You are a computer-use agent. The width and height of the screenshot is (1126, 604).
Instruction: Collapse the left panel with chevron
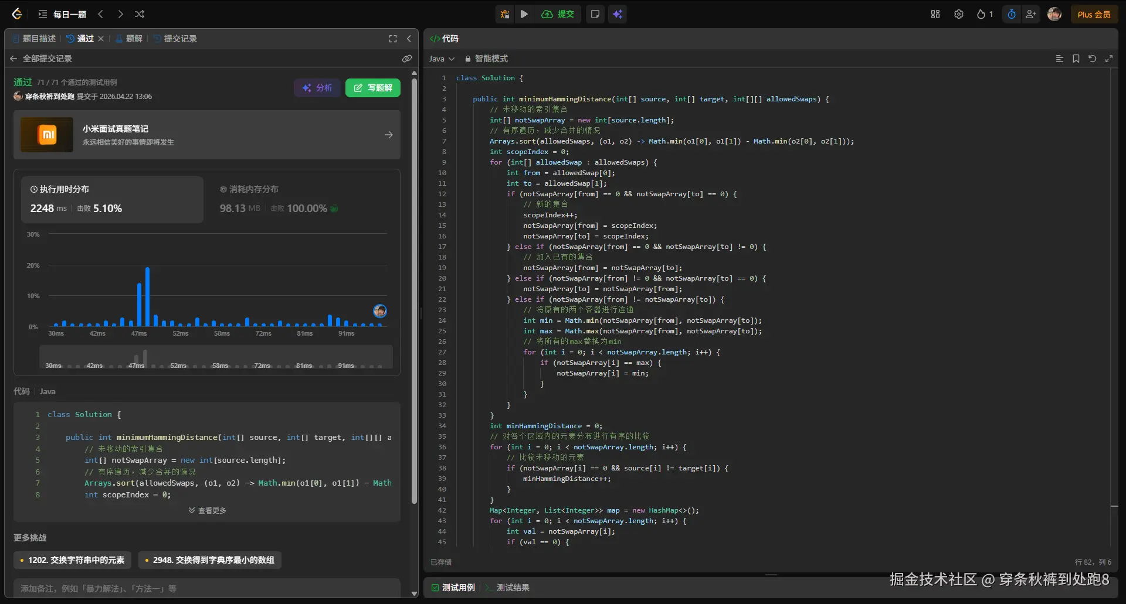point(409,39)
